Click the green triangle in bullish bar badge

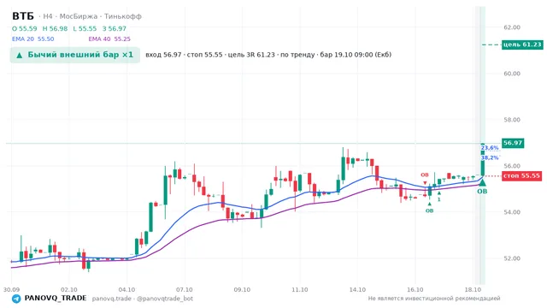[20, 55]
